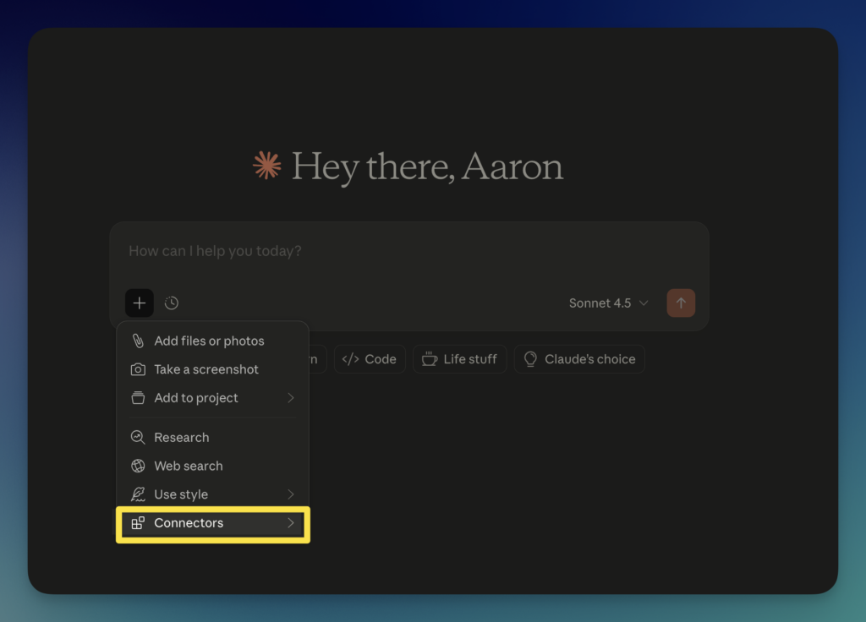Viewport: 866px width, 622px height.
Task: Enable Web search from the menu
Action: pyautogui.click(x=212, y=466)
